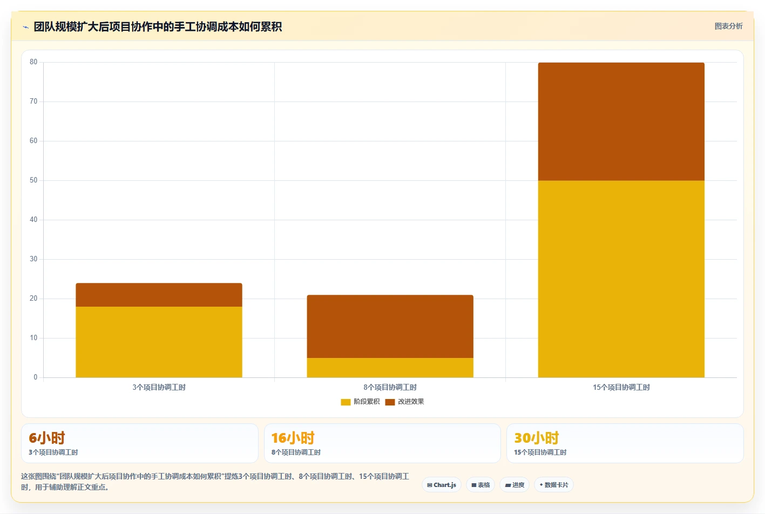This screenshot has width=765, height=514.
Task: Click brown segment of 3个项目协调工时 bar
Action: point(159,295)
